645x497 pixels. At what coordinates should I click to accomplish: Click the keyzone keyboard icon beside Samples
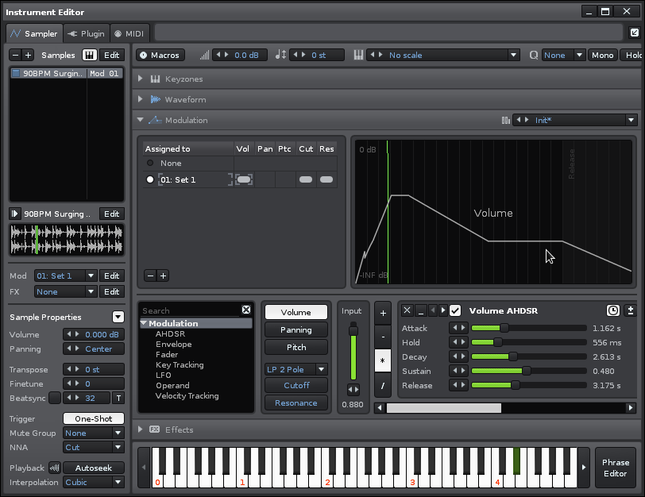coord(89,55)
